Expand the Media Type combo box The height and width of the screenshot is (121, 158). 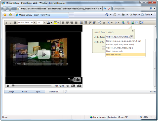(132, 37)
